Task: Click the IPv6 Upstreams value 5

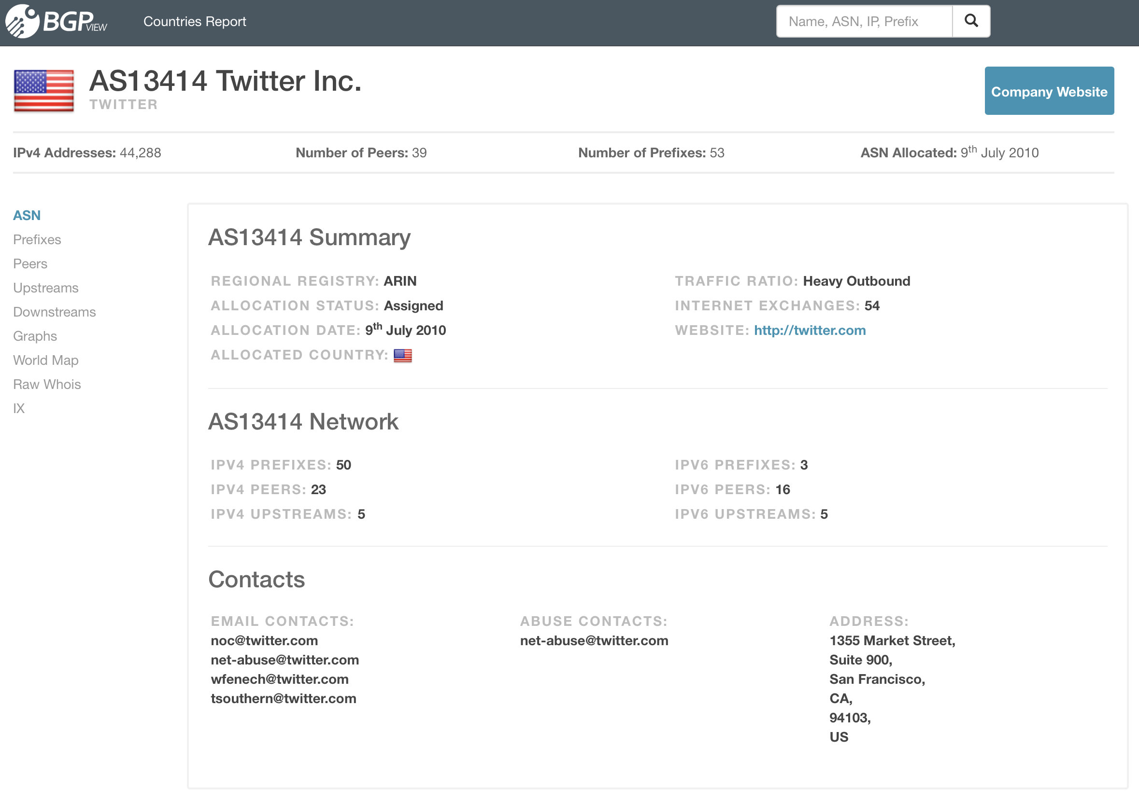Action: [824, 514]
